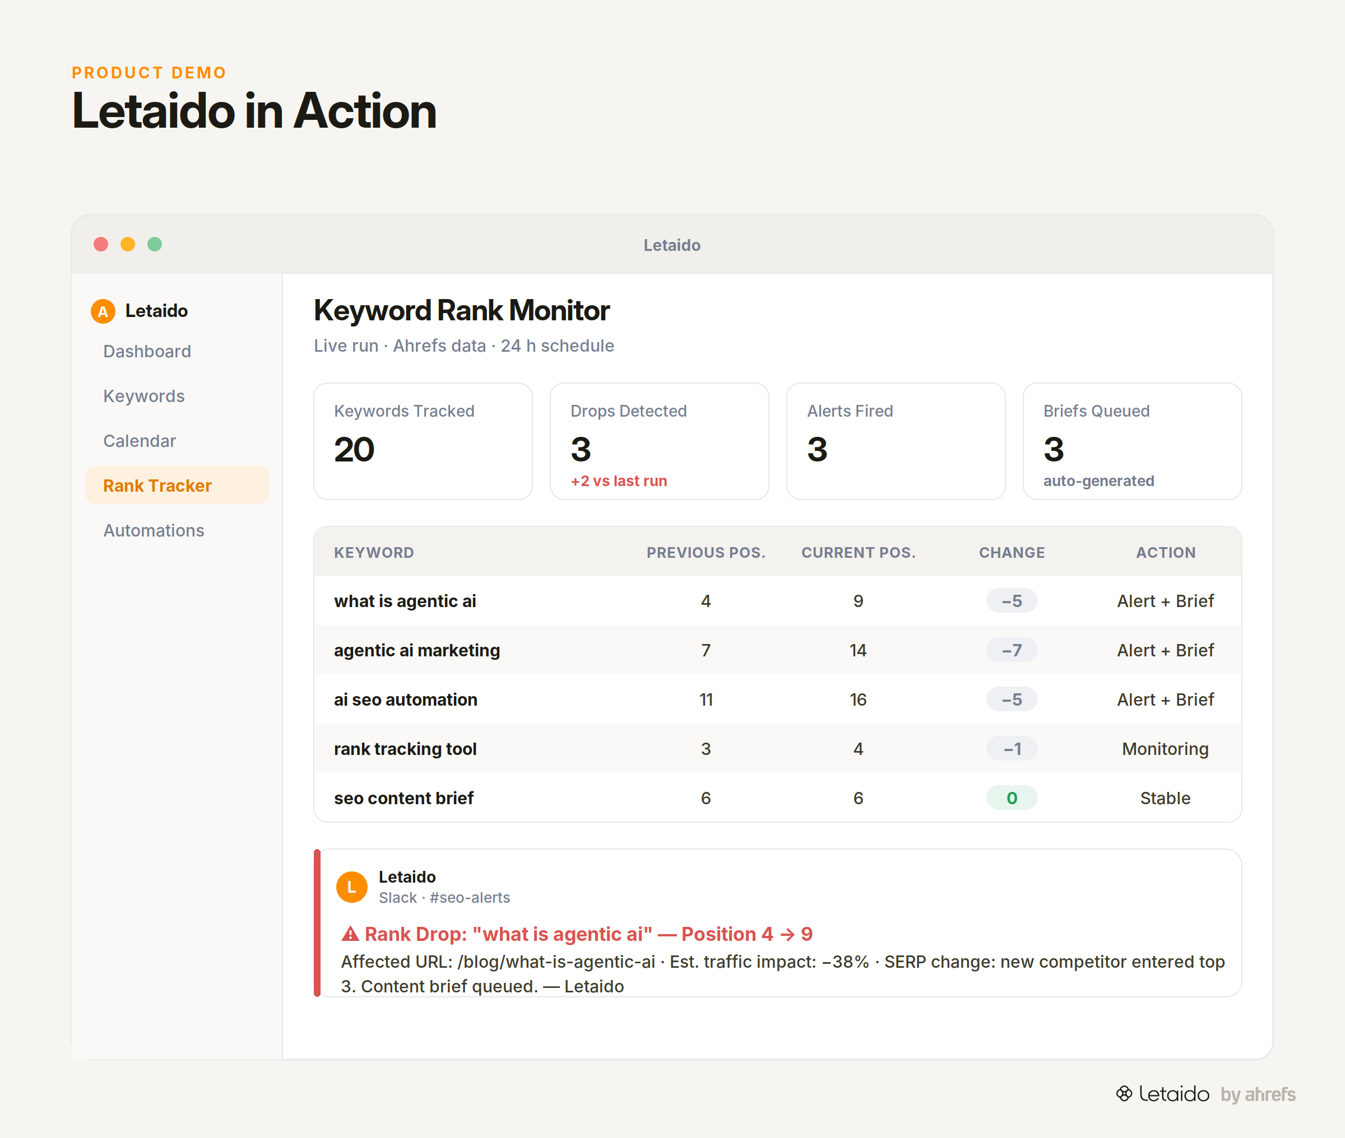Click the Affected URL alert description text
The image size is (1345, 1138).
pyautogui.click(x=783, y=973)
